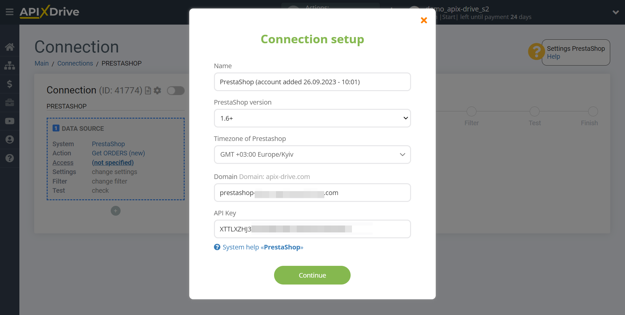Open the video tutorials icon in sidebar
625x315 pixels.
click(10, 121)
